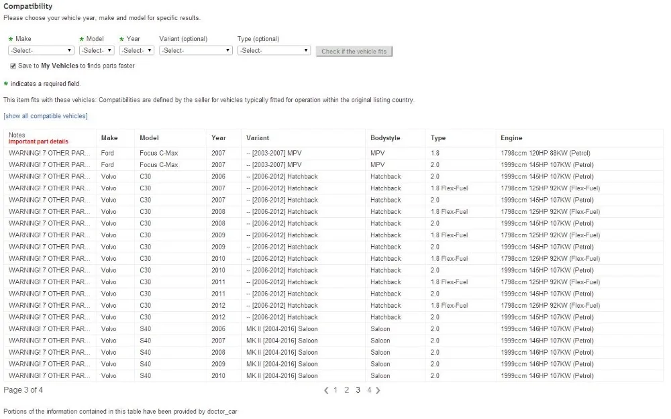Click the Bodystyle column header

click(385, 137)
